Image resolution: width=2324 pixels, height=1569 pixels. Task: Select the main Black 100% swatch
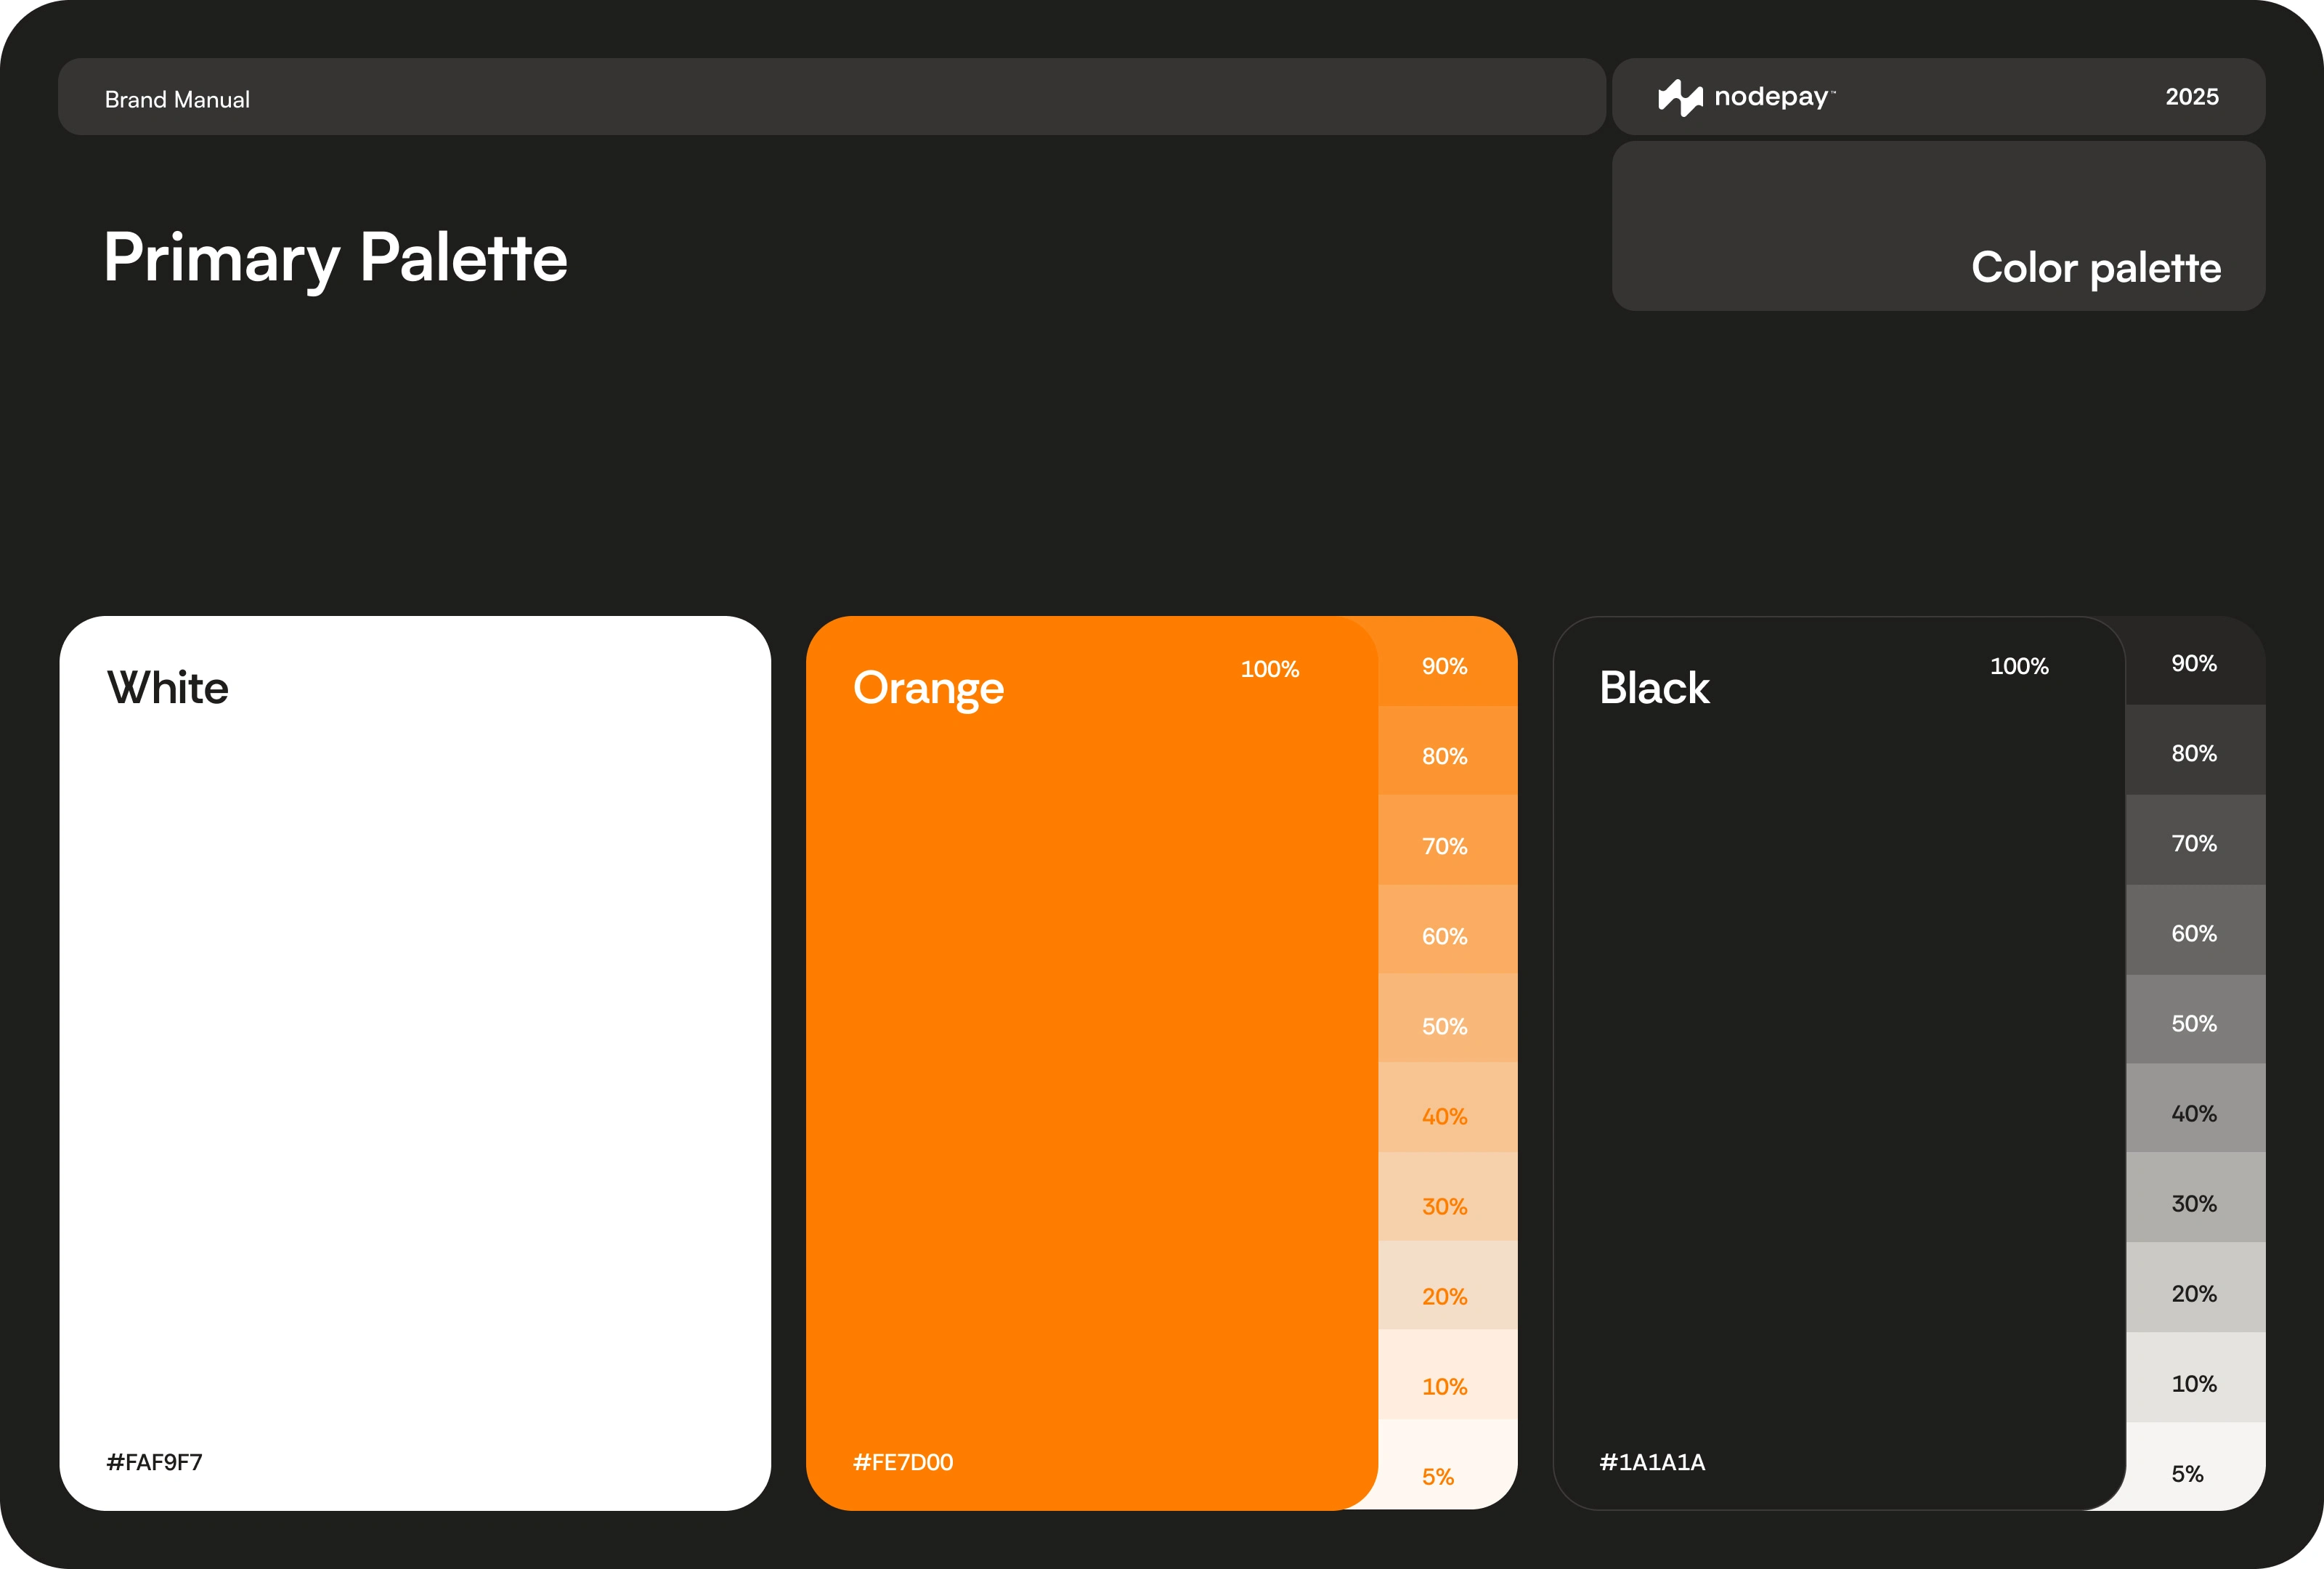point(1838,1062)
